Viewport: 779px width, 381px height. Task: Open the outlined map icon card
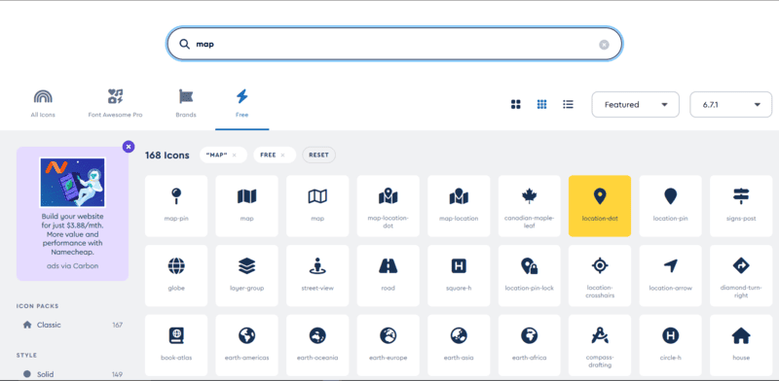[x=317, y=206]
